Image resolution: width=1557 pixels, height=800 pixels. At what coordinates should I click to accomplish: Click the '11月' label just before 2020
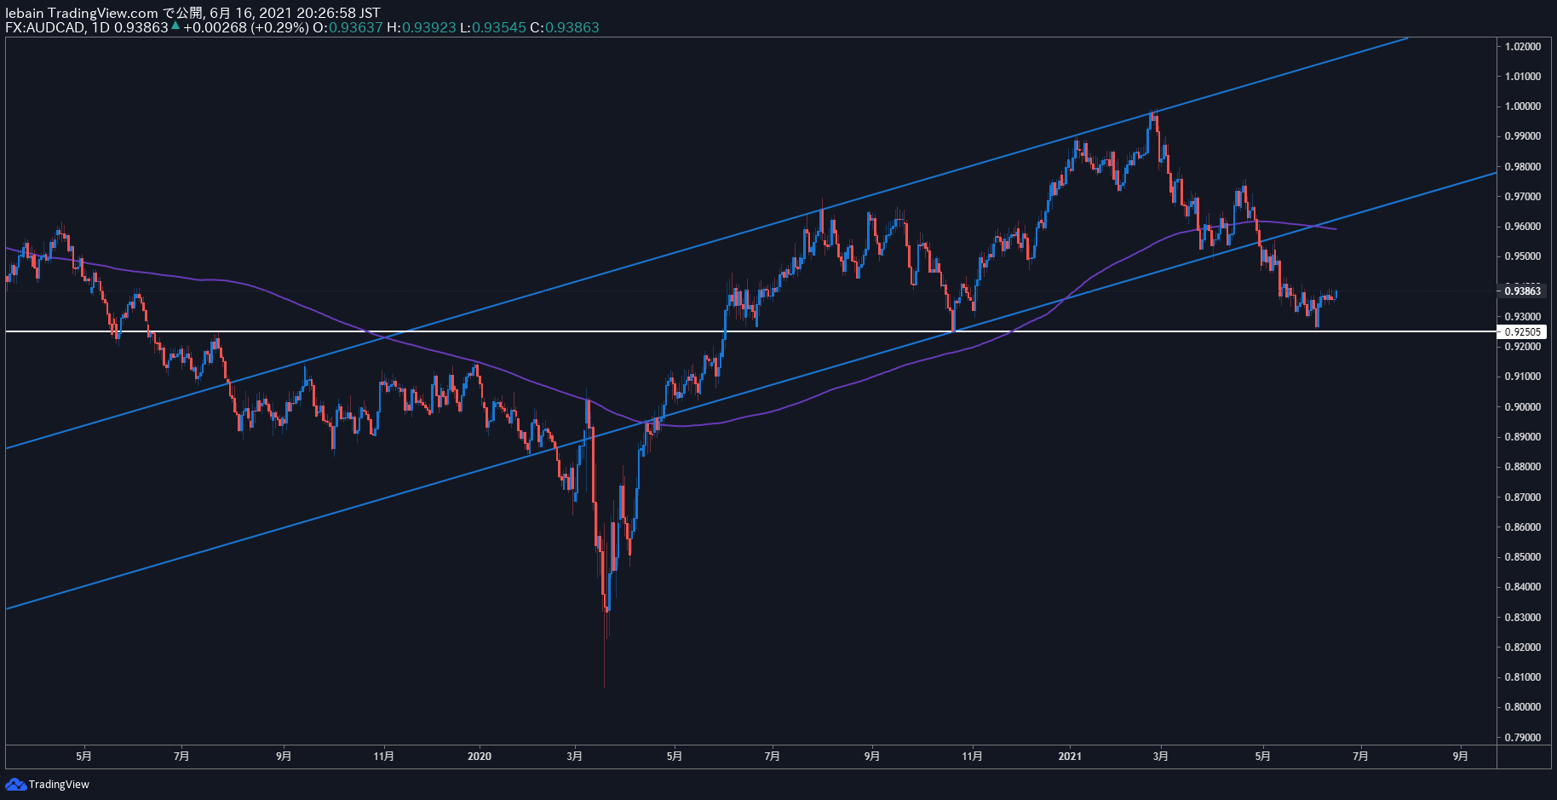point(384,757)
